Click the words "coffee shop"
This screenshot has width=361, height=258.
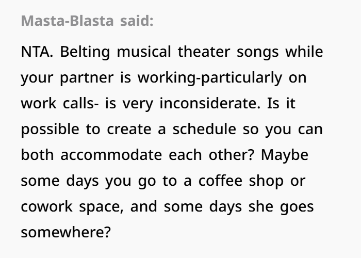(x=241, y=181)
